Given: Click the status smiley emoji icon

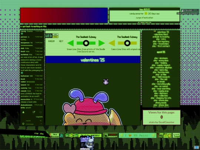Looking at the screenshot, I should coord(146,13).
